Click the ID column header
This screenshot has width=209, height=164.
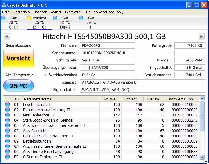16,99
